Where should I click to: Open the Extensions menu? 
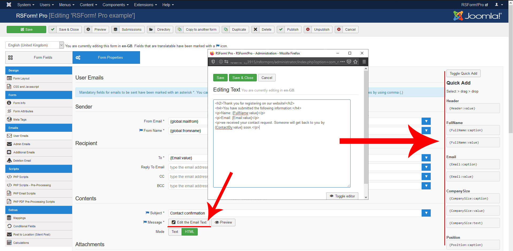pos(145,5)
